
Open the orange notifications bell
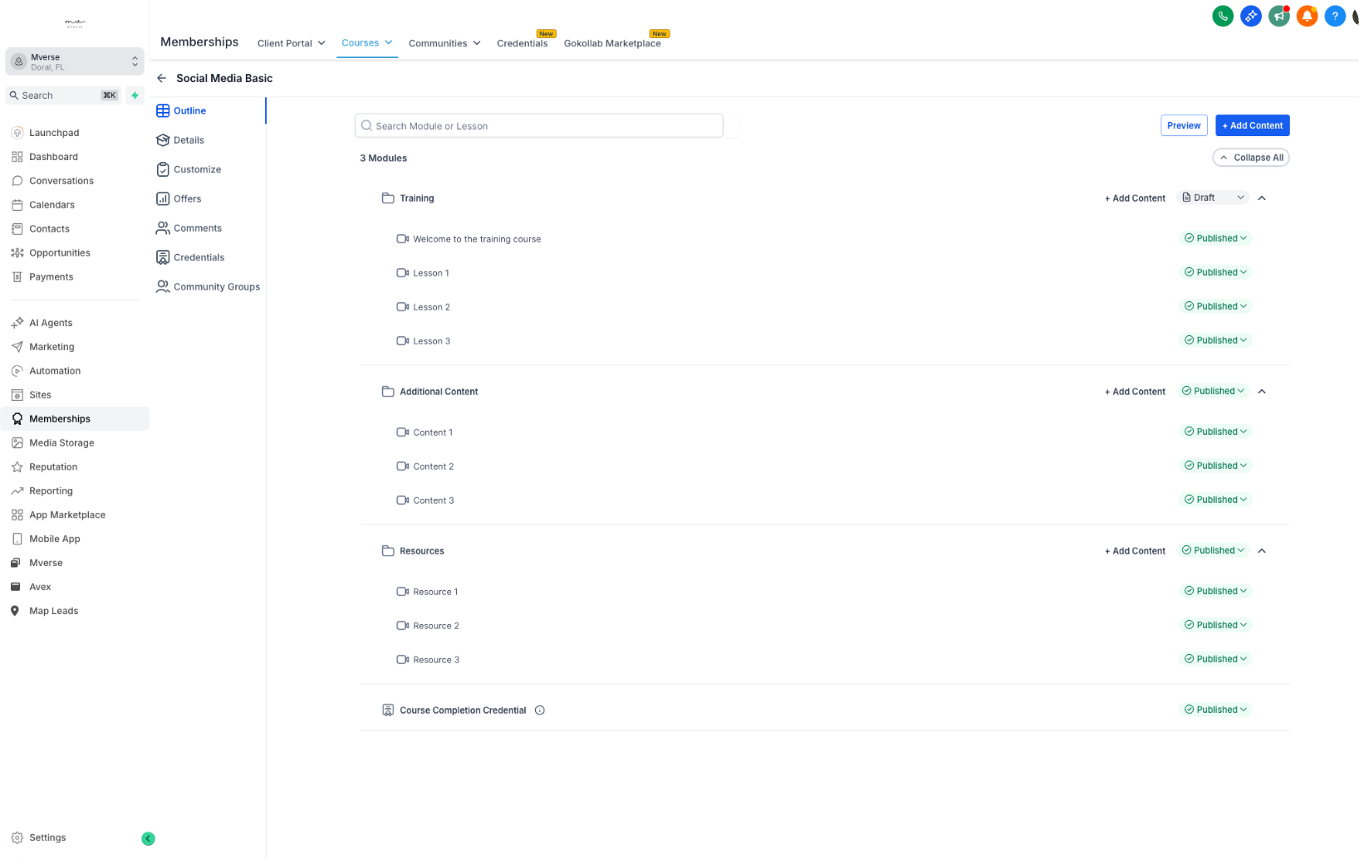1307,16
